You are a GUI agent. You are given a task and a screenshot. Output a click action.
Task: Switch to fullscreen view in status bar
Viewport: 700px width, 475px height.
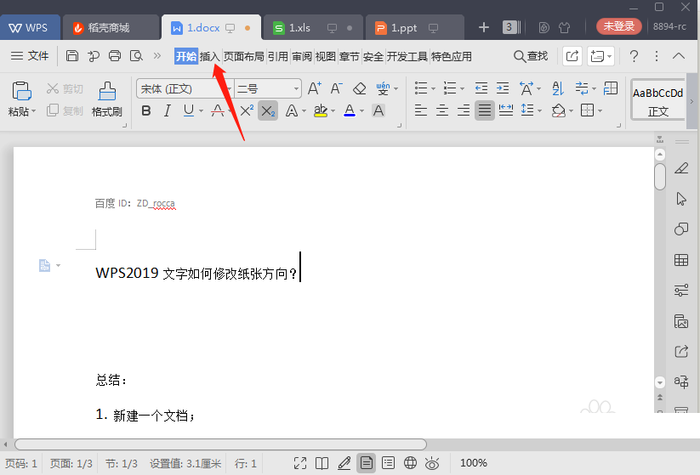point(300,463)
